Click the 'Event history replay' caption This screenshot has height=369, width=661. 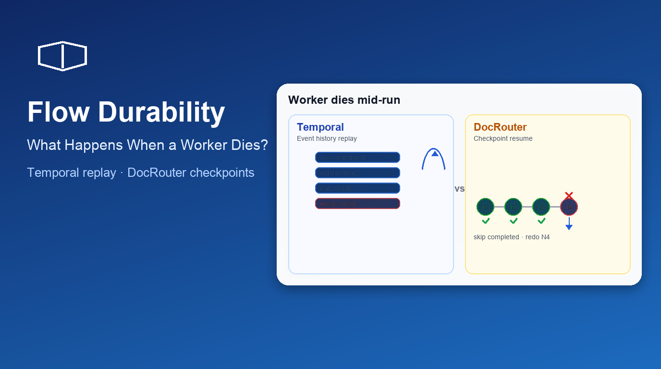tap(327, 138)
